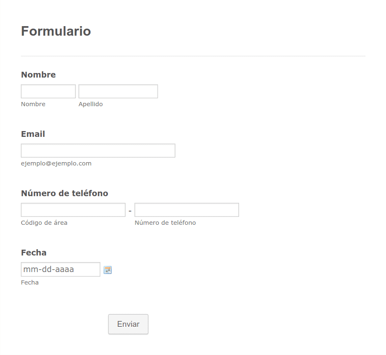Click the small Número de teléfono sublabel
This screenshot has height=355, width=386.
tap(165, 223)
